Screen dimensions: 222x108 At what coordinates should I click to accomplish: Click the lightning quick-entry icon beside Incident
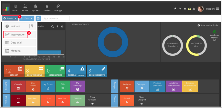pyautogui.click(x=32, y=26)
